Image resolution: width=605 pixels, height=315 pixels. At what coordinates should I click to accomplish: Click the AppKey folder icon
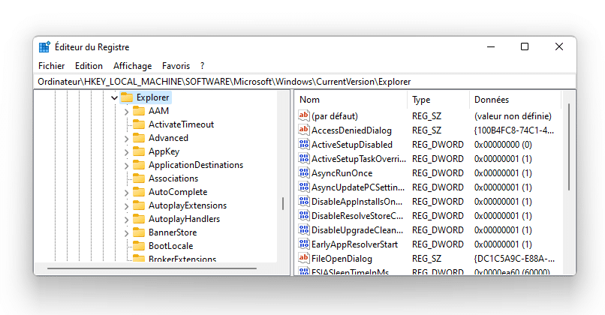[139, 151]
